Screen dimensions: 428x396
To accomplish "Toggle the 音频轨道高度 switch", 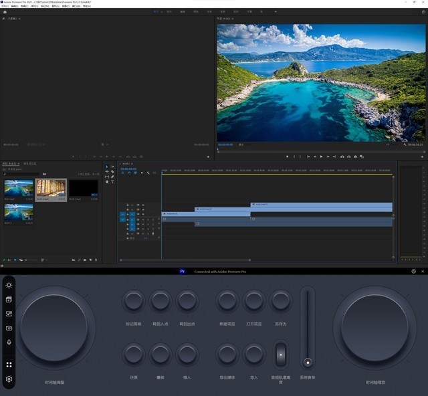I will (x=281, y=355).
